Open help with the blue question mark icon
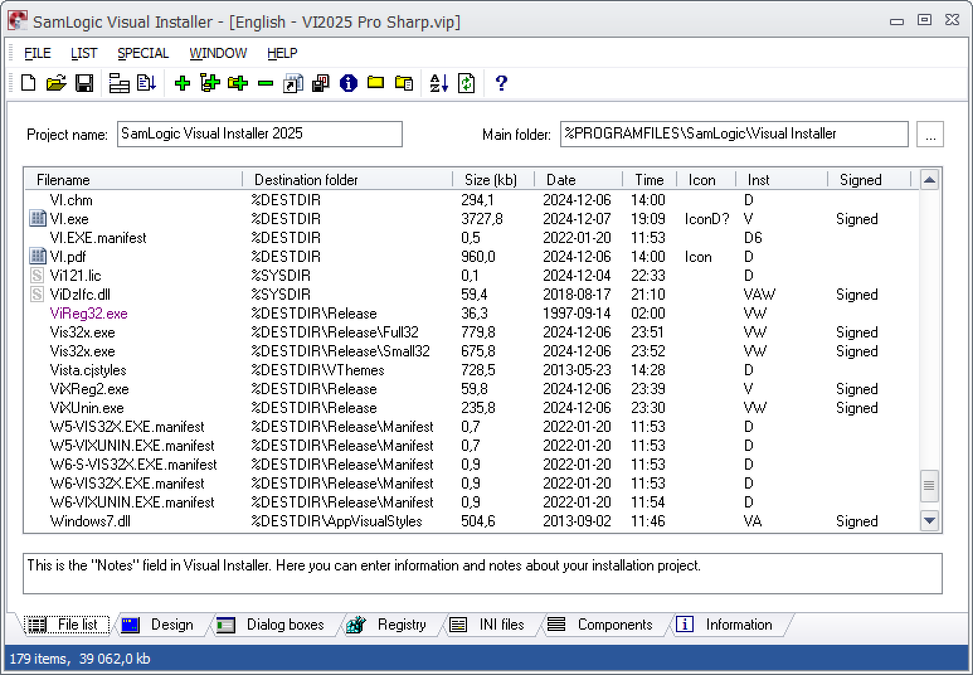This screenshot has width=973, height=675. [502, 83]
